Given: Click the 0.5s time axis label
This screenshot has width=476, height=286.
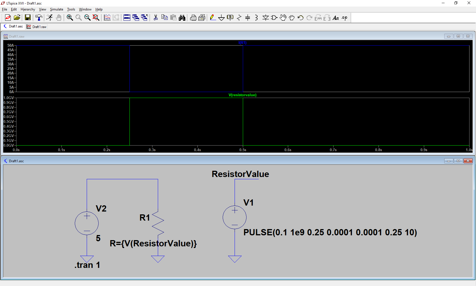Looking at the screenshot, I should [x=243, y=150].
